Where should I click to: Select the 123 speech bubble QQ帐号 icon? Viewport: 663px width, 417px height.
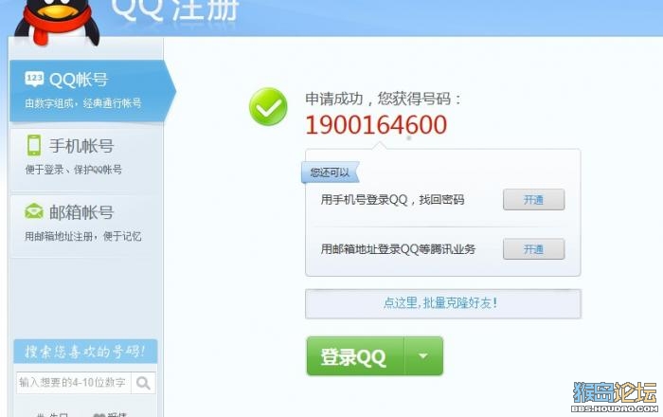point(34,79)
